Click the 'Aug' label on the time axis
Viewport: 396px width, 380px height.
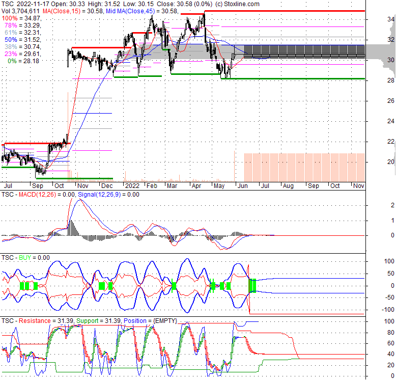pyautogui.click(x=288, y=186)
